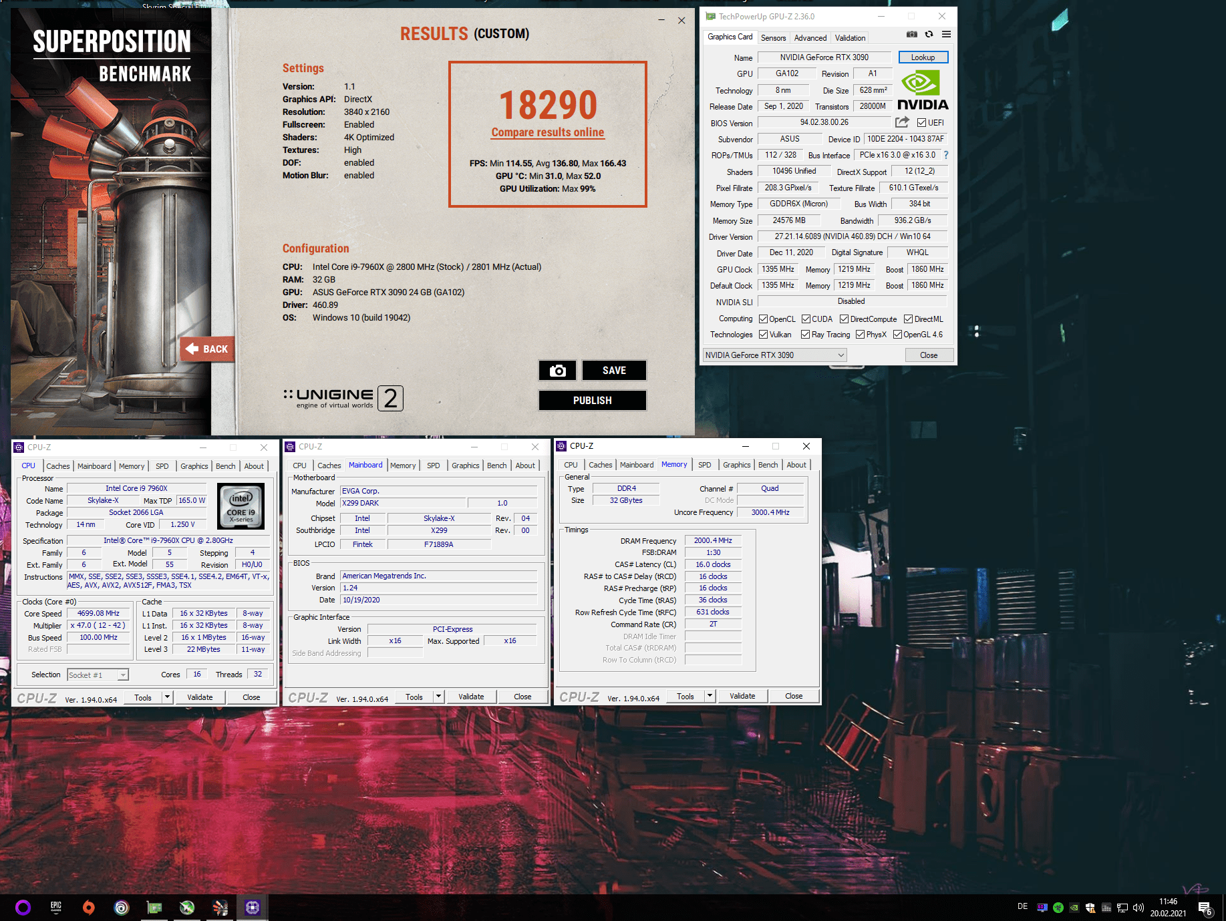Open the Epic Games taskbar icon
The height and width of the screenshot is (921, 1226).
click(56, 907)
